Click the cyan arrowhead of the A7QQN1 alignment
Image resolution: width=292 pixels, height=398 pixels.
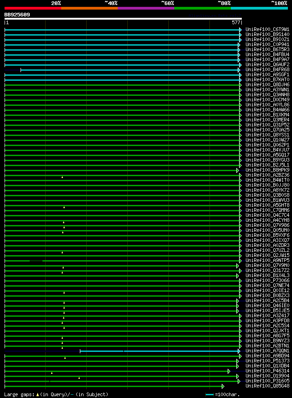(239, 351)
